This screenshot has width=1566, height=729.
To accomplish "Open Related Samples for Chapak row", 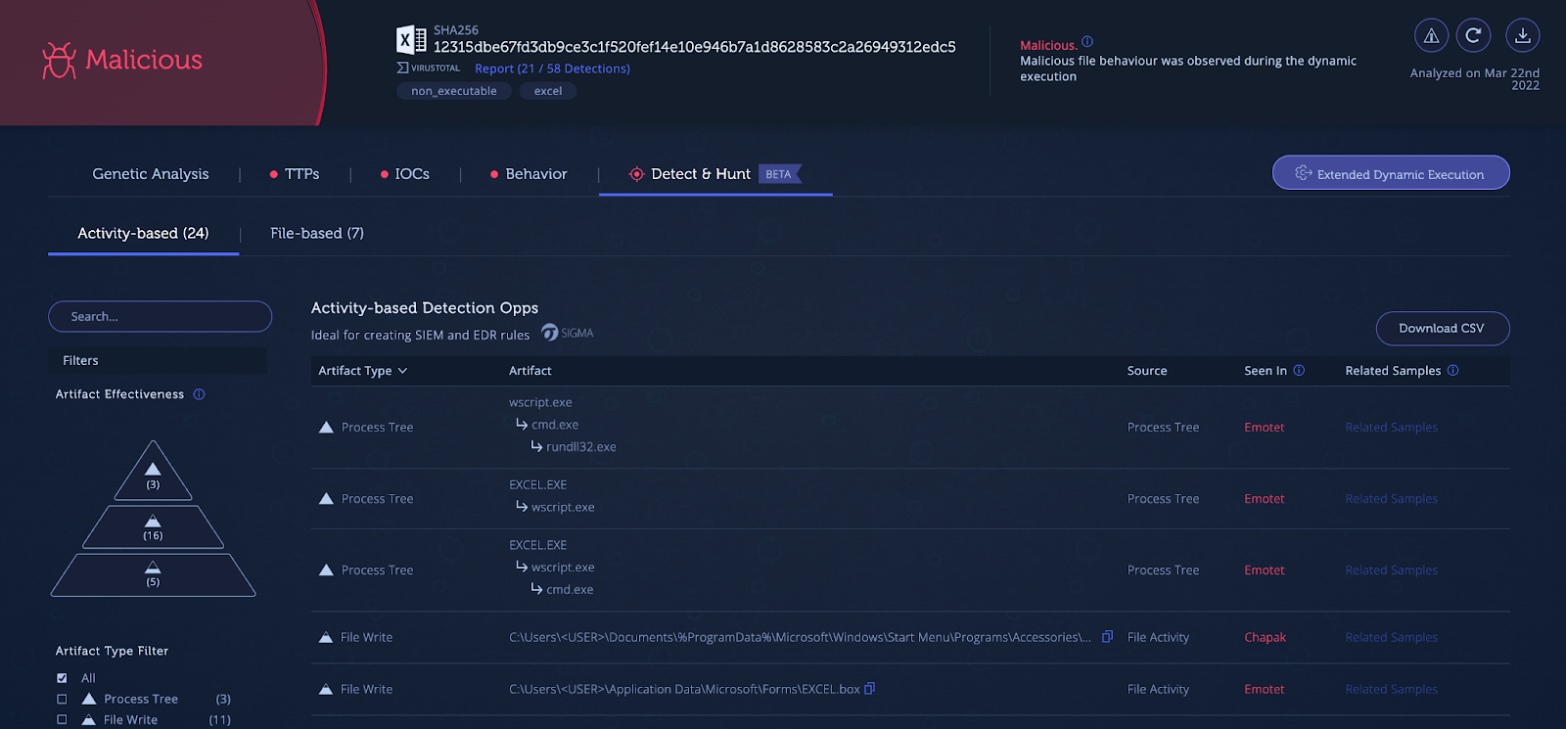I will click(1391, 637).
